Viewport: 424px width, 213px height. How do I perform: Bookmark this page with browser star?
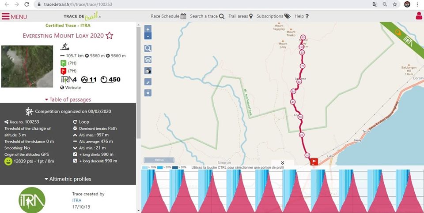[x=395, y=4]
